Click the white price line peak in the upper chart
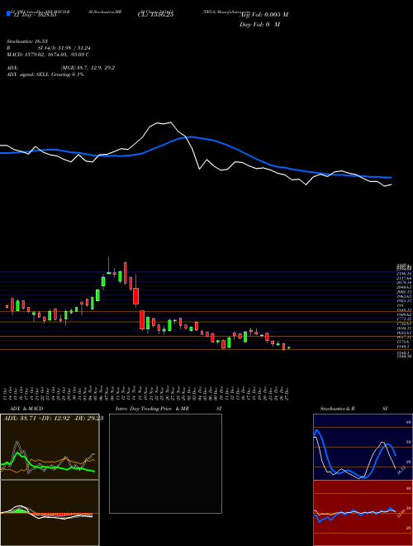Image resolution: width=413 pixels, height=546 pixels. pyautogui.click(x=170, y=122)
